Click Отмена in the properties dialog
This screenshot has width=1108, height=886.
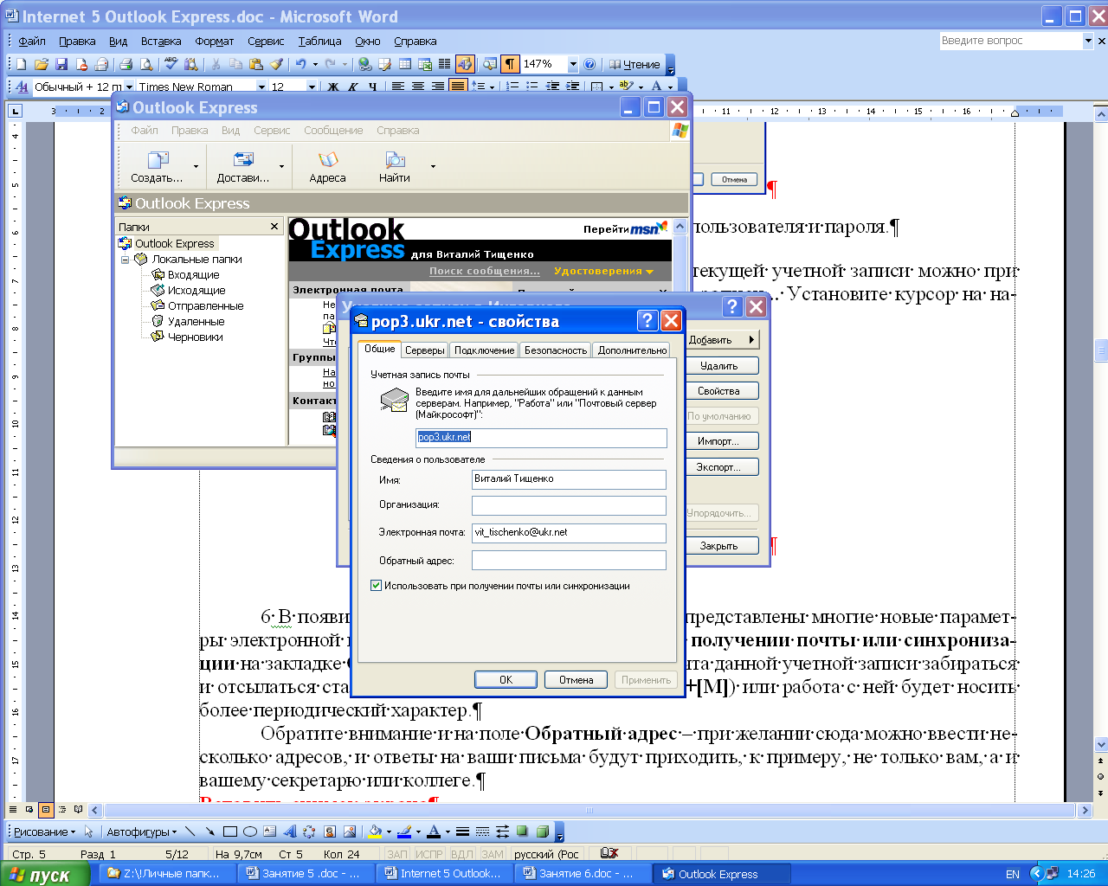(x=576, y=680)
